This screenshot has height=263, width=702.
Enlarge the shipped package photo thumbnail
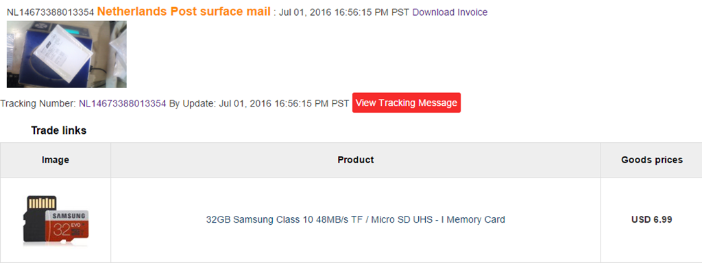click(66, 55)
